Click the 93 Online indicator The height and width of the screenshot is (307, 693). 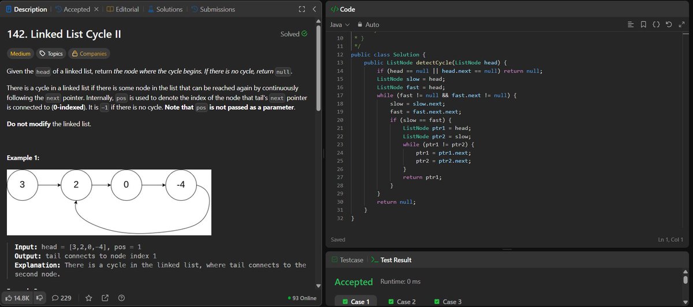coord(302,298)
